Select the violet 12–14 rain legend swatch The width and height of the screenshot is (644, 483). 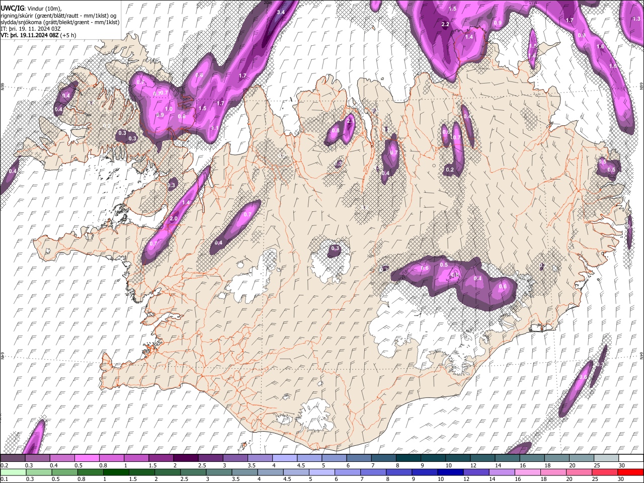click(476, 472)
